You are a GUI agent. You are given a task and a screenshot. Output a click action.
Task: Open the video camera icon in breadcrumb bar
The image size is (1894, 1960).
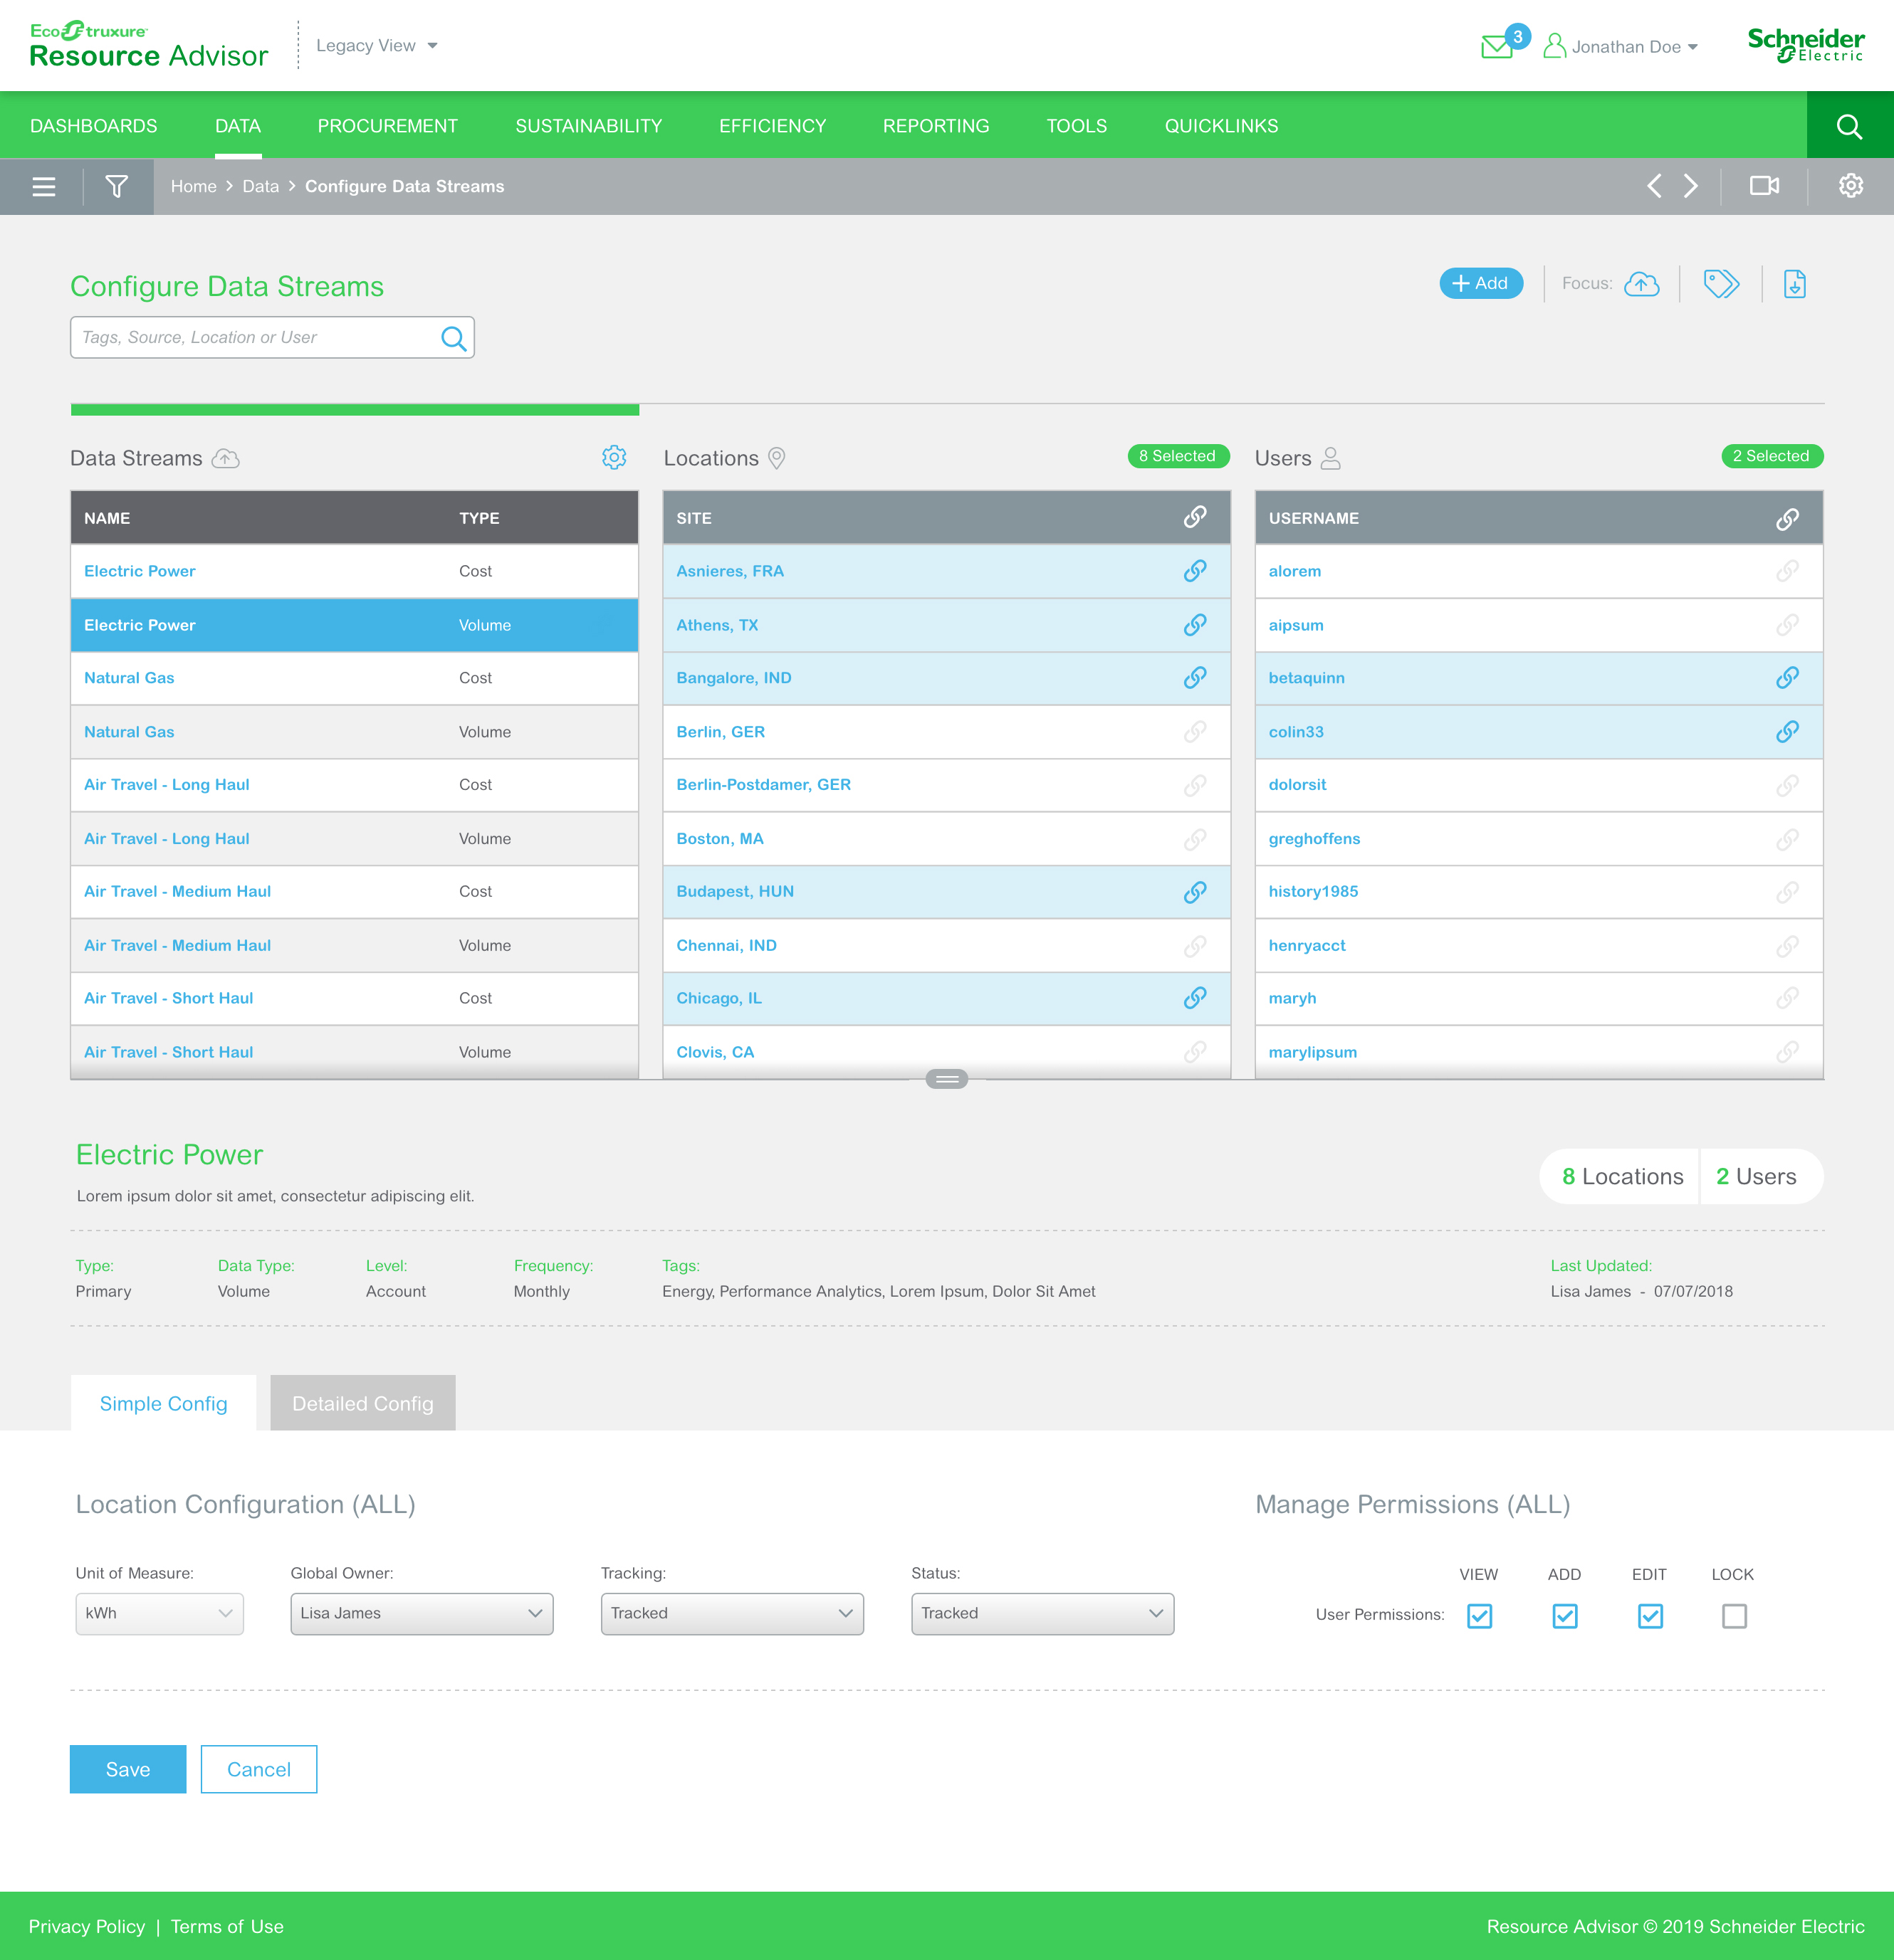pos(1764,186)
